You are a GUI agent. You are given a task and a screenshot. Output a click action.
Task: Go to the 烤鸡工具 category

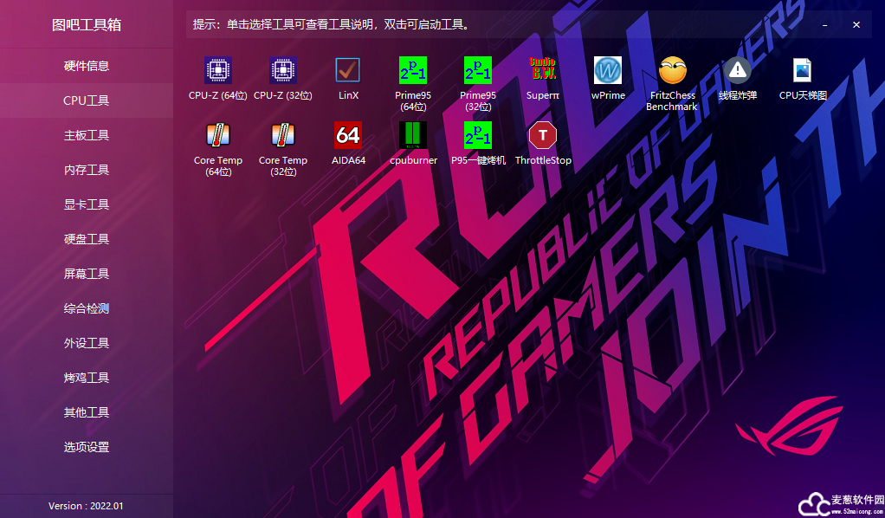pos(87,378)
